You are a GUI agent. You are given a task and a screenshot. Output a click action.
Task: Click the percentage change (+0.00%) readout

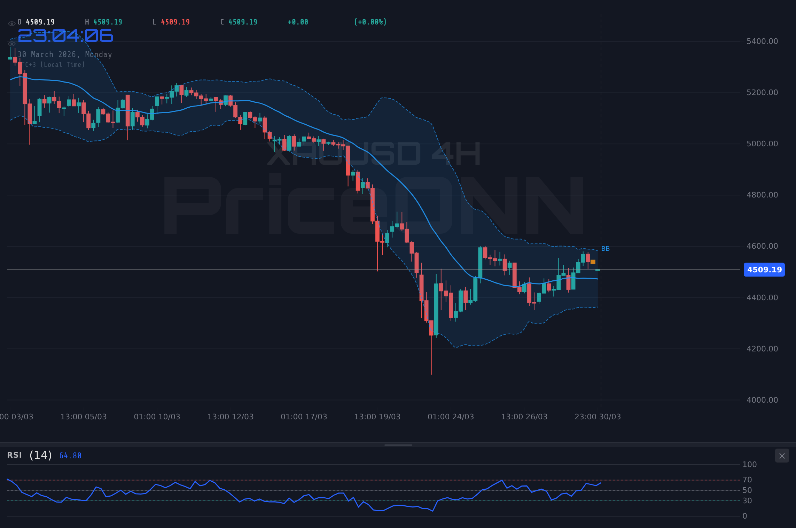(370, 22)
